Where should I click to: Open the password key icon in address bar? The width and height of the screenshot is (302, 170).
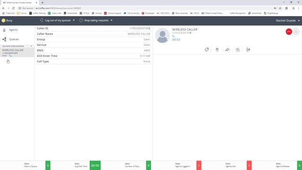coord(275,8)
